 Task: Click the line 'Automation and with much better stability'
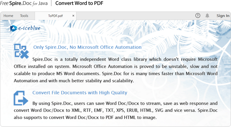point(74,81)
